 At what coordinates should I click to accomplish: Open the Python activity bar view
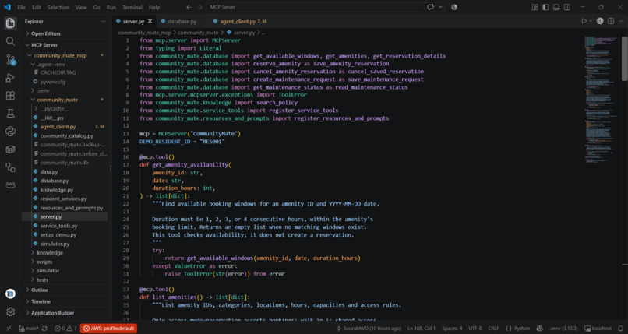10,132
